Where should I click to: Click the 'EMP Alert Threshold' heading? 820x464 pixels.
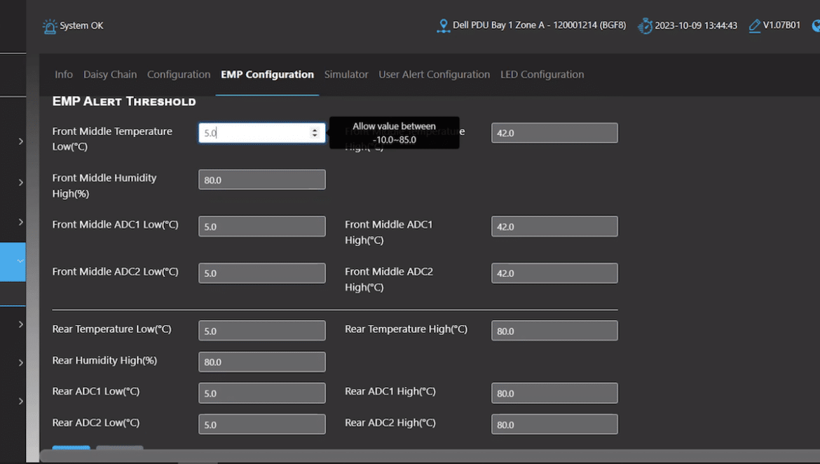coord(124,101)
